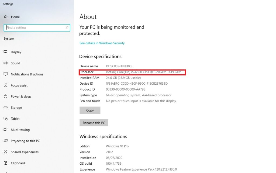Open See details in Windows Security link
Viewport: 276px width, 173px height.
coord(102,43)
